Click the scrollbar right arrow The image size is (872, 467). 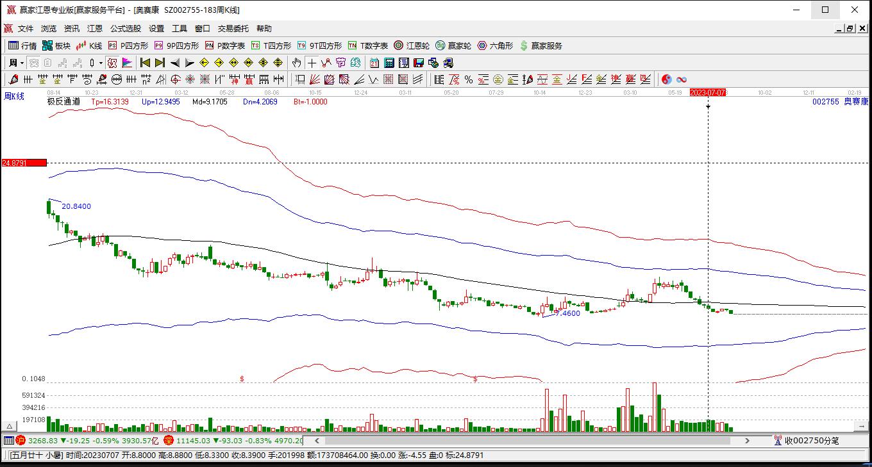click(747, 441)
